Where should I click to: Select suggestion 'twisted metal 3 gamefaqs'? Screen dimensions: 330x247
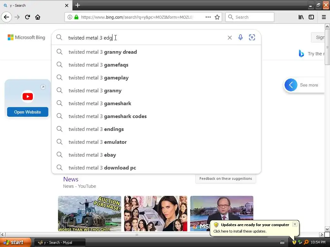[156, 65]
